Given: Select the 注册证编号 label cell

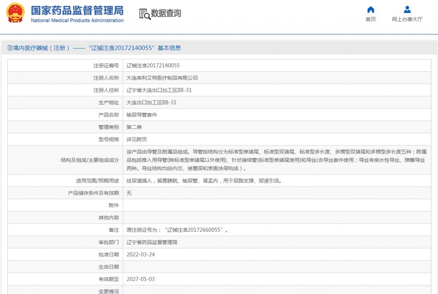Looking at the screenshot, I should 106,66.
